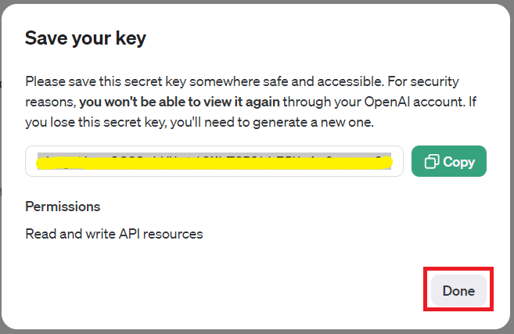Click the empty area left of Done
The image size is (514, 334).
pos(235,290)
